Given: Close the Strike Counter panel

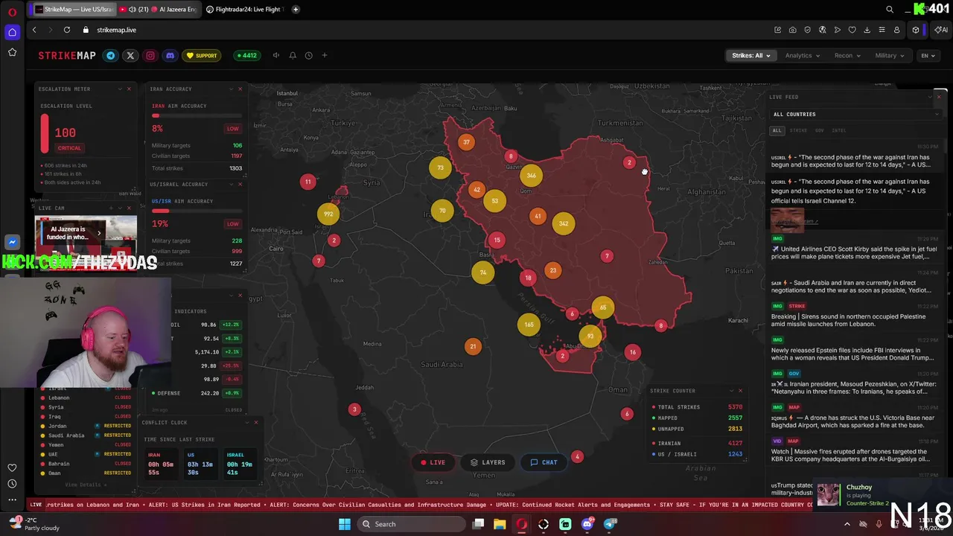Looking at the screenshot, I should [740, 391].
